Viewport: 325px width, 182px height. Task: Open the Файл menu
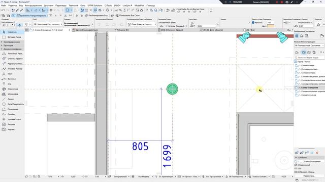[x=4, y=6]
